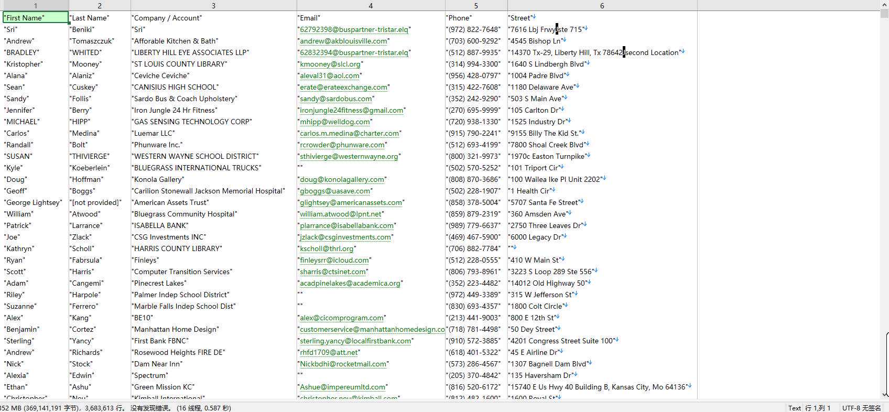The image size is (889, 412).
Task: Click the vertical scrollbar down arrow
Action: pos(885,394)
